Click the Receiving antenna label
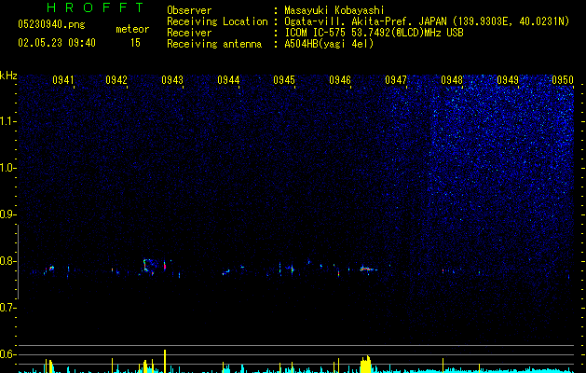 (214, 44)
